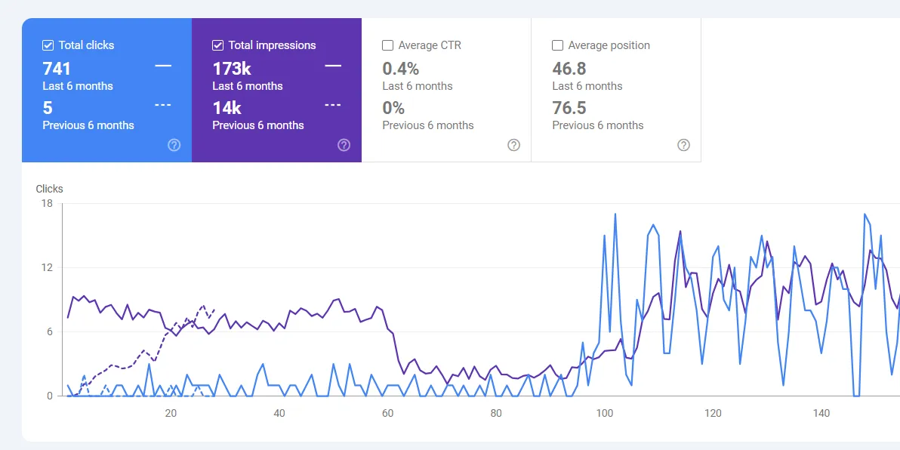This screenshot has height=450, width=900.
Task: Click solid line legend on Total impressions card
Action: tap(334, 66)
